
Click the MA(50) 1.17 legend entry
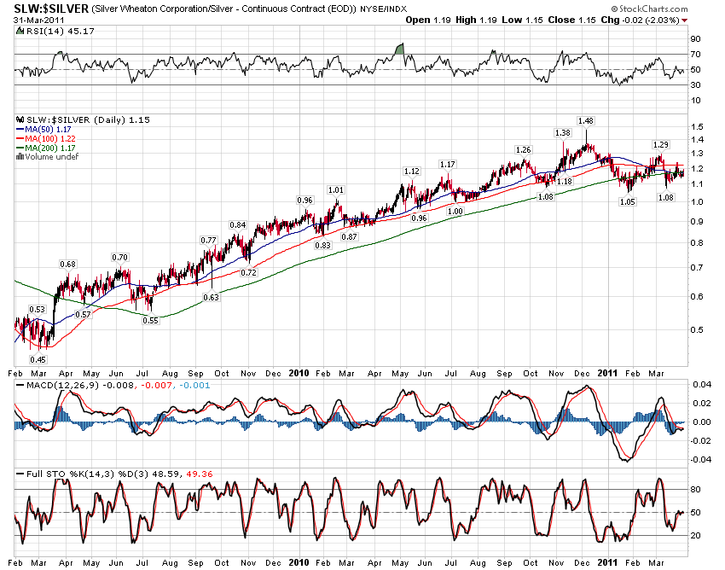(x=43, y=130)
